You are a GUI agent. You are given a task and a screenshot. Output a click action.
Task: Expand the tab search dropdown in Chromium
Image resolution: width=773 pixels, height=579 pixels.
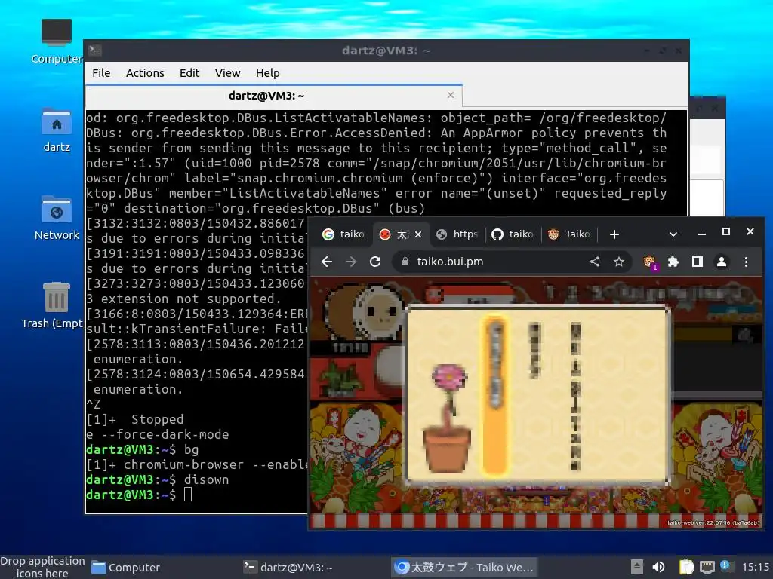(x=673, y=234)
